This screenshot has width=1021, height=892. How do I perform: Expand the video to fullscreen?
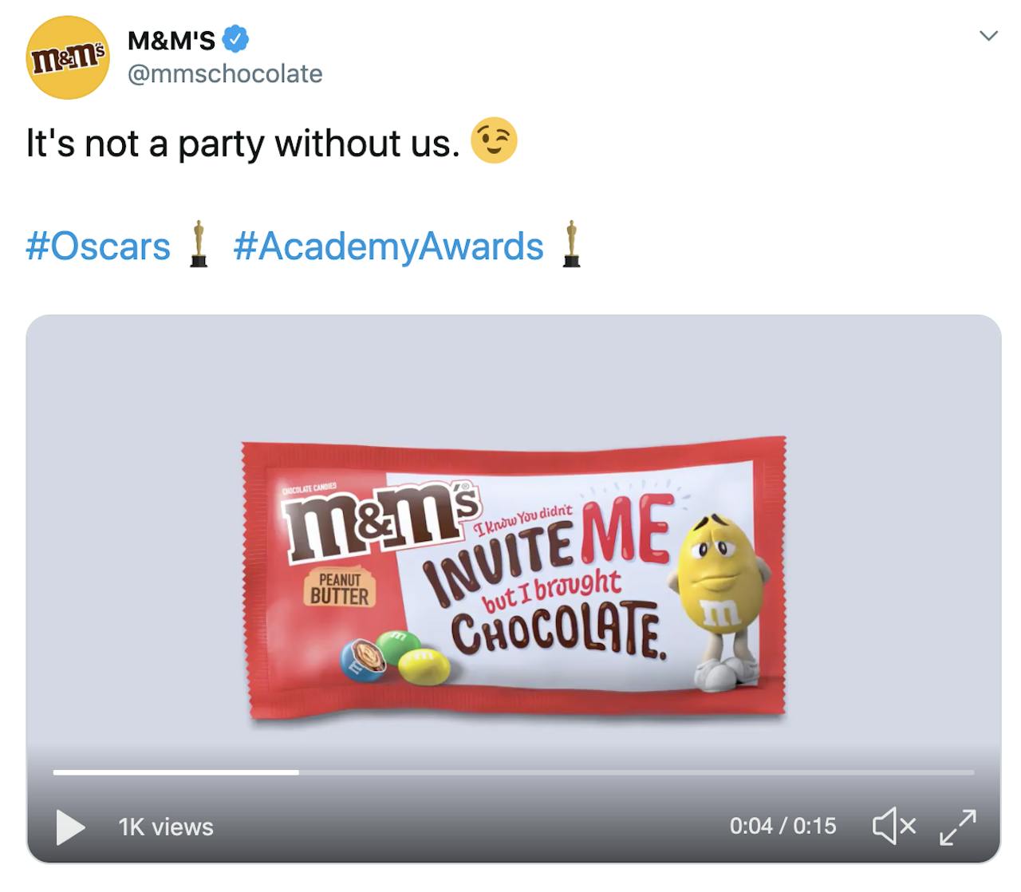(x=957, y=827)
